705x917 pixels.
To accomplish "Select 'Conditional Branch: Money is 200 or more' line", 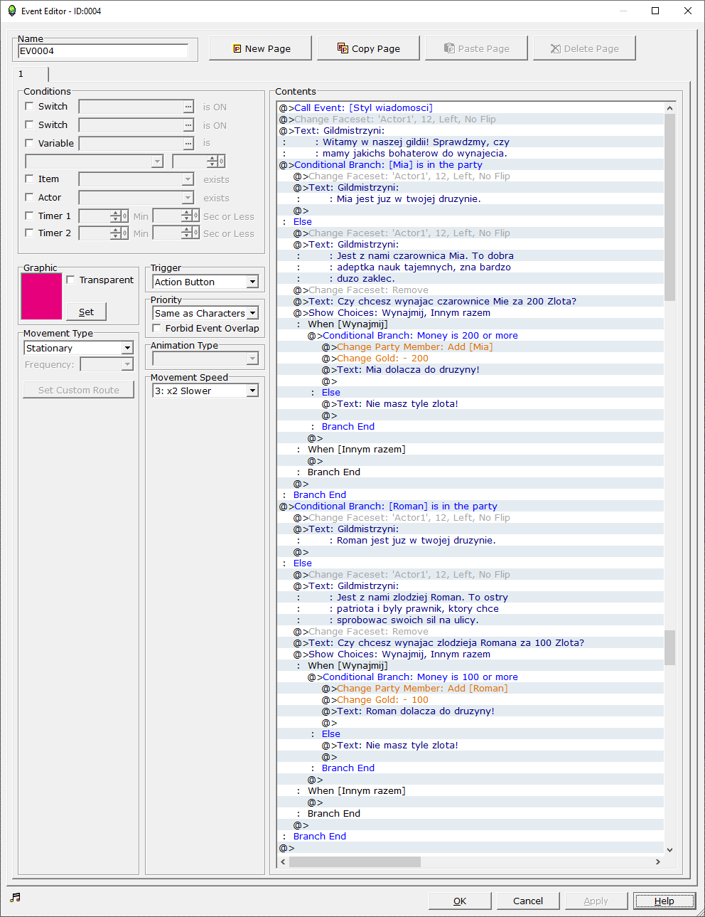I will [x=470, y=336].
